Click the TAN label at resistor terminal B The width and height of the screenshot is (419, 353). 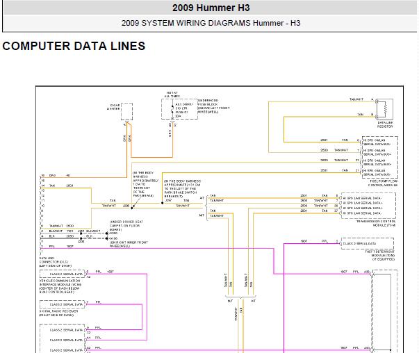point(361,115)
